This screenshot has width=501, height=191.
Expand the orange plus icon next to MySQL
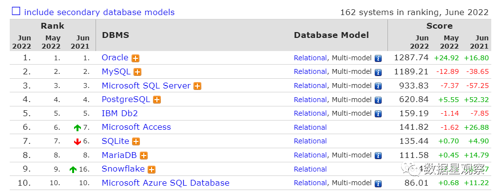point(137,72)
